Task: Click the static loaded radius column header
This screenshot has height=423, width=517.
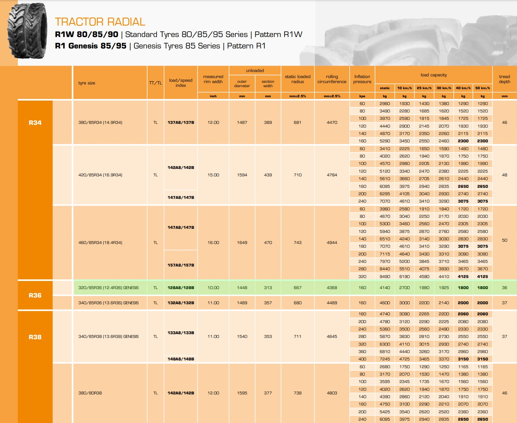Action: (297, 79)
